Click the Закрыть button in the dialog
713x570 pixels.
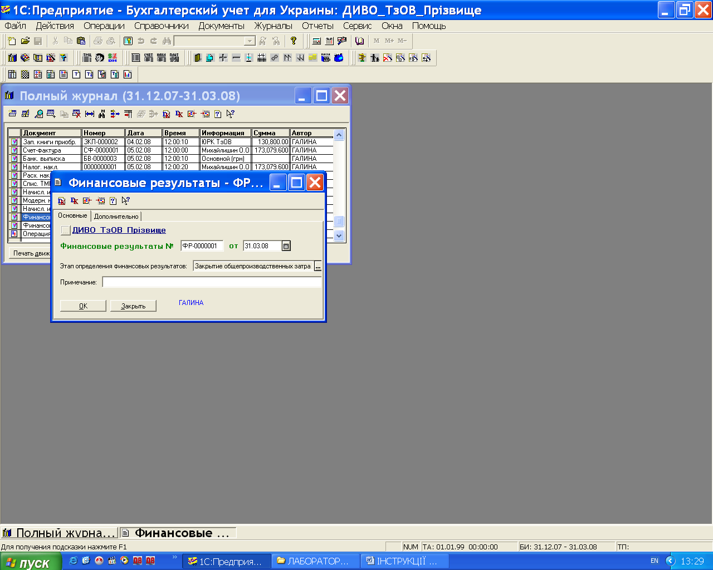coord(133,306)
